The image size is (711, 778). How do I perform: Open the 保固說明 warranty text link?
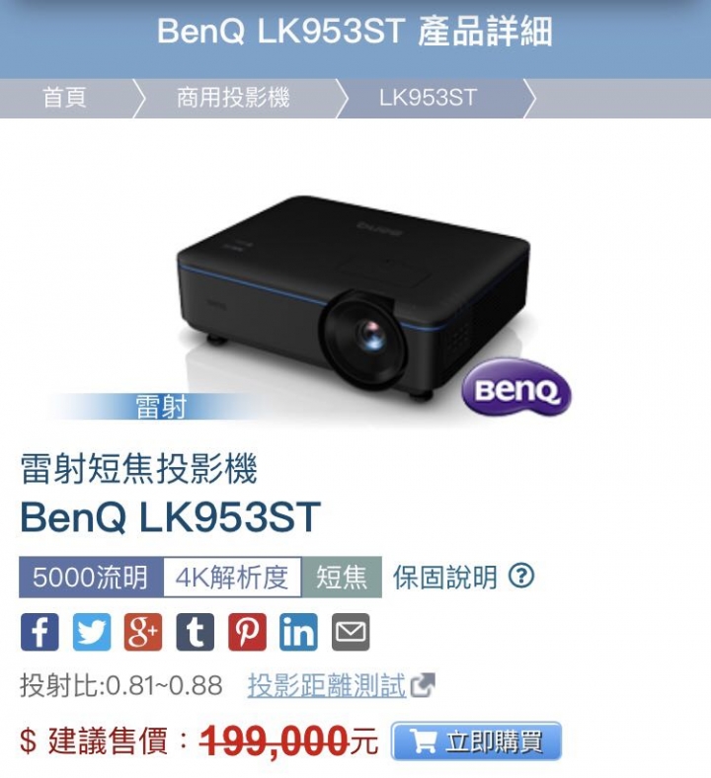[445, 577]
